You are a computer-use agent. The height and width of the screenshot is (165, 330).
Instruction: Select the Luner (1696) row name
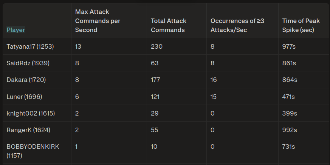(24, 97)
